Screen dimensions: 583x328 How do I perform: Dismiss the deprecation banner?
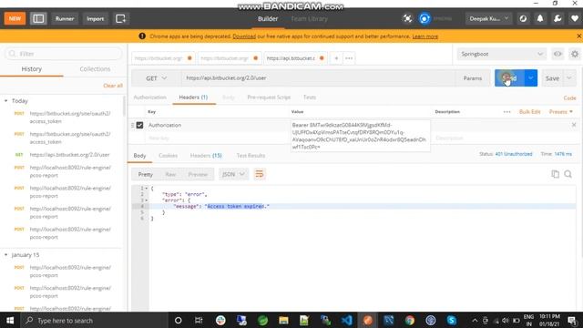578,36
